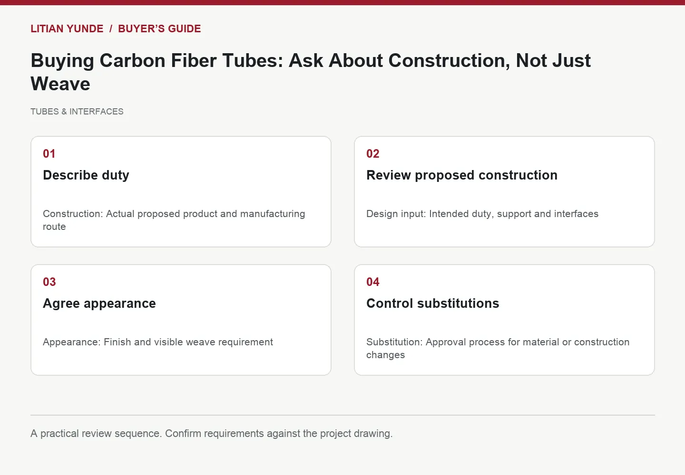Select step number 01

[x=49, y=154]
